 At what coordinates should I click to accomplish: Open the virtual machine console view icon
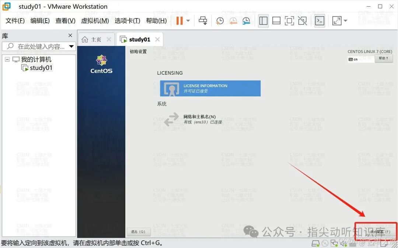coord(320,21)
